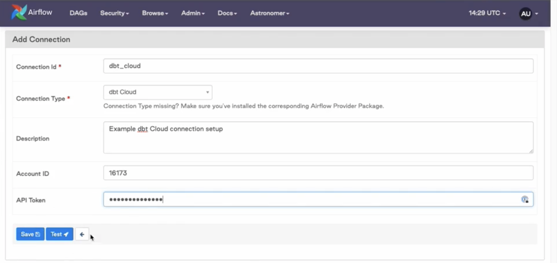Select the Account ID input field
The width and height of the screenshot is (557, 263).
[x=318, y=173]
